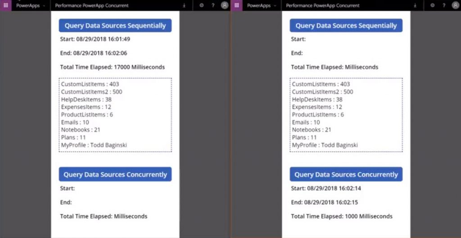
Task: Click 'Notebooks : 21' in left window
Action: pos(81,130)
